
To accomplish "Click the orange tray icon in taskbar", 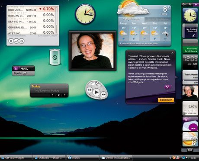I will pyautogui.click(x=174, y=158).
